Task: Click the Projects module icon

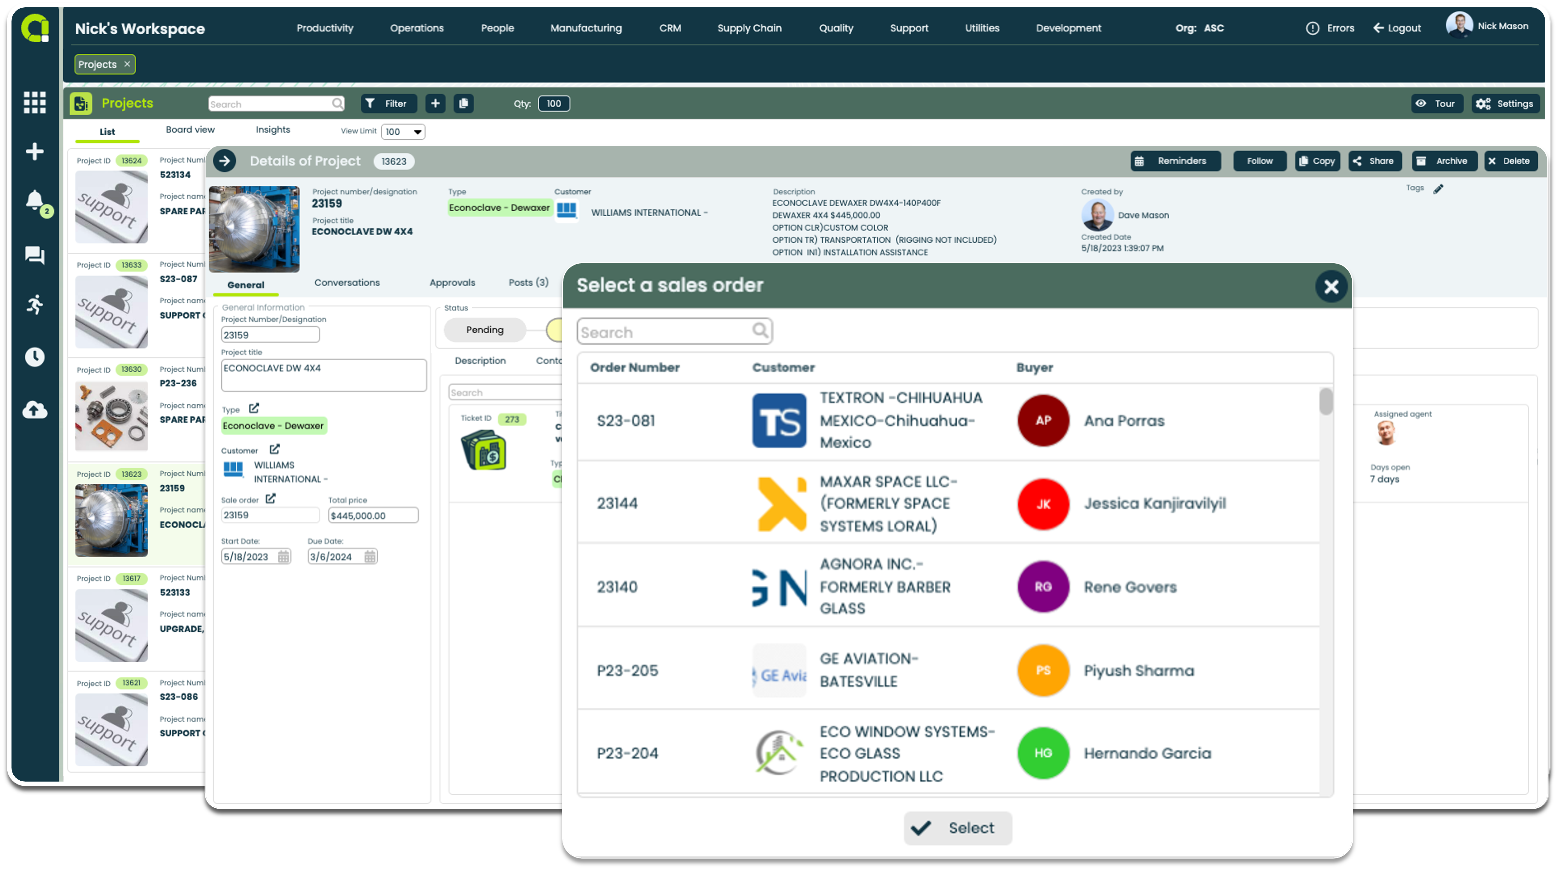Action: pos(81,103)
